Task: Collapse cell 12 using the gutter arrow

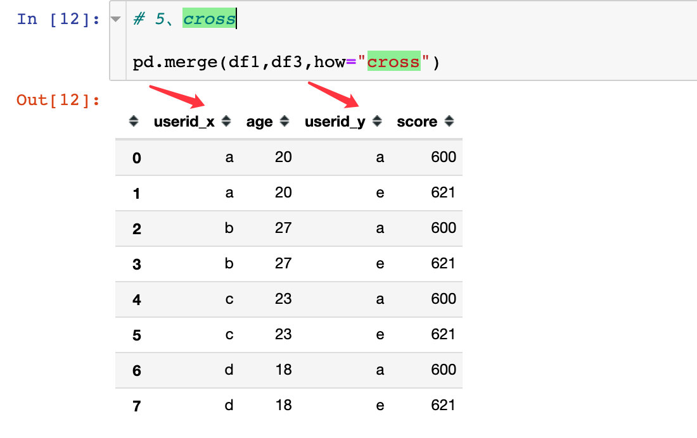Action: pos(115,19)
